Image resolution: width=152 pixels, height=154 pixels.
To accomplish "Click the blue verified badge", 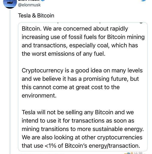I will pos(43,1).
